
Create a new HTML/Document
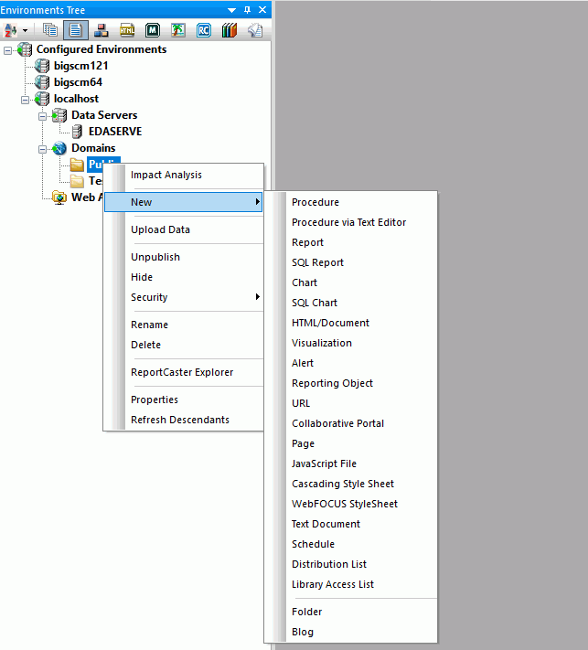[x=330, y=323]
